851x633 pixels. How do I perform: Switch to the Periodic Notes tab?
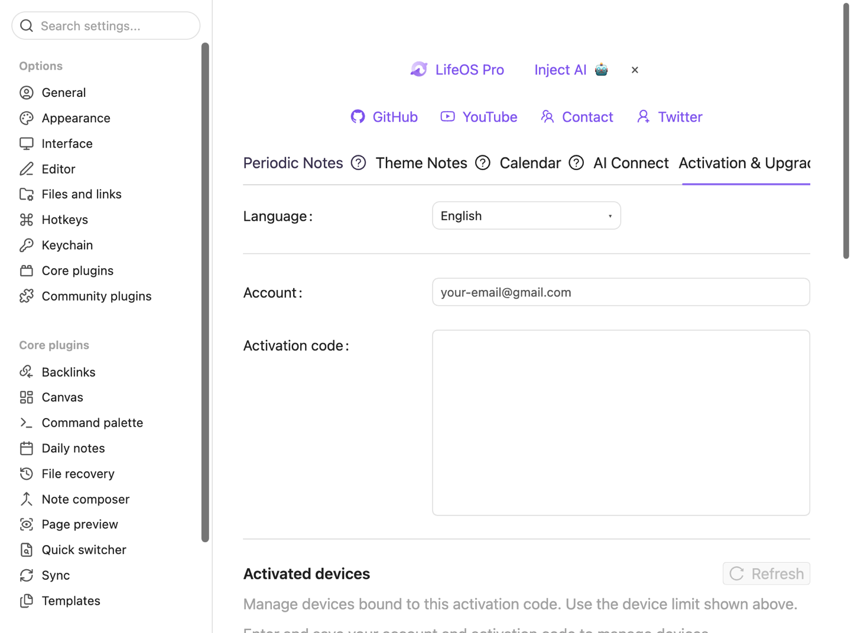point(293,163)
